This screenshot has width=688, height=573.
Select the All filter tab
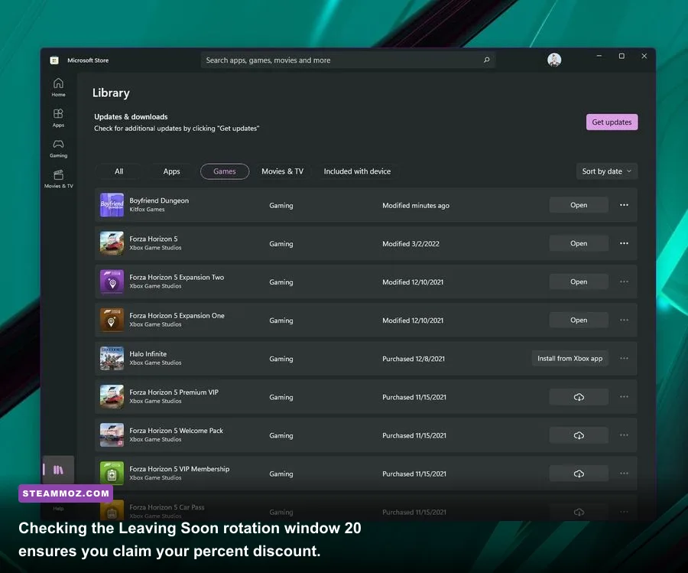pos(119,171)
